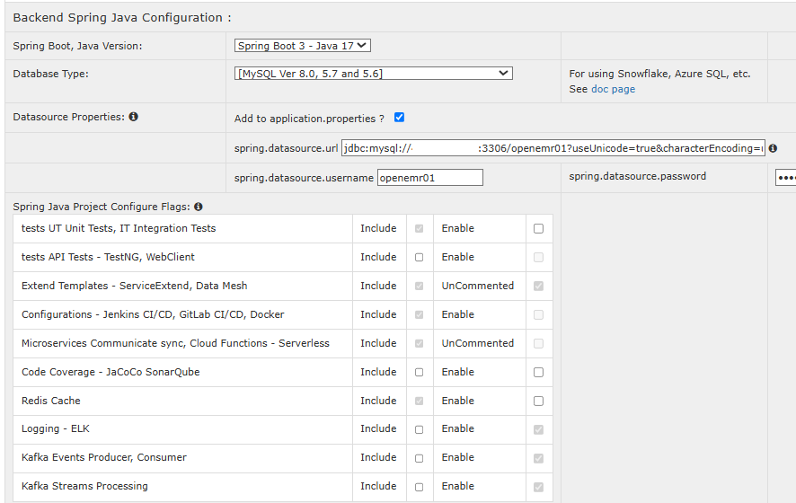The height and width of the screenshot is (503, 796).
Task: Click Include checkbox for Microservices Communicate row
Action: click(419, 344)
